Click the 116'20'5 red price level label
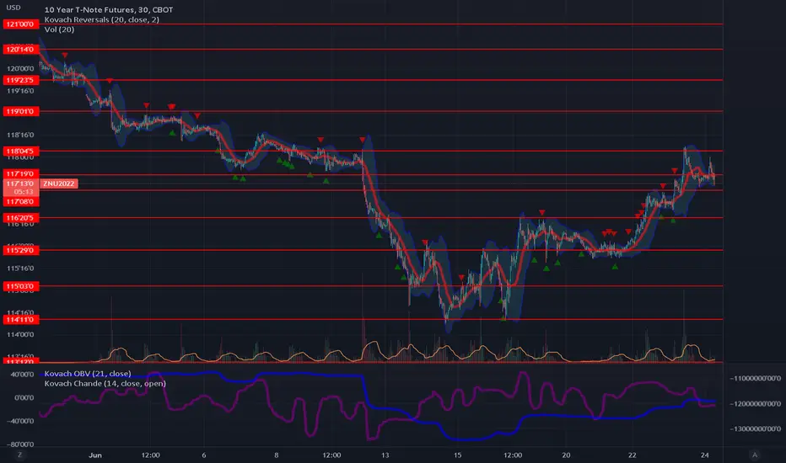This screenshot has width=786, height=463. coord(20,218)
